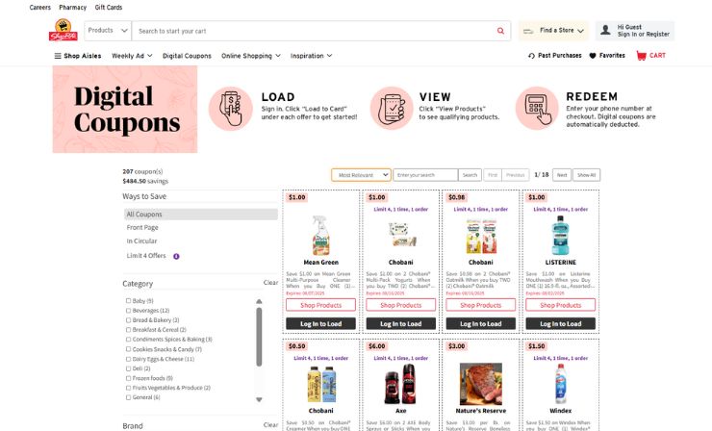Expand the Weekly Ad menu
712x431 pixels.
[x=132, y=56]
